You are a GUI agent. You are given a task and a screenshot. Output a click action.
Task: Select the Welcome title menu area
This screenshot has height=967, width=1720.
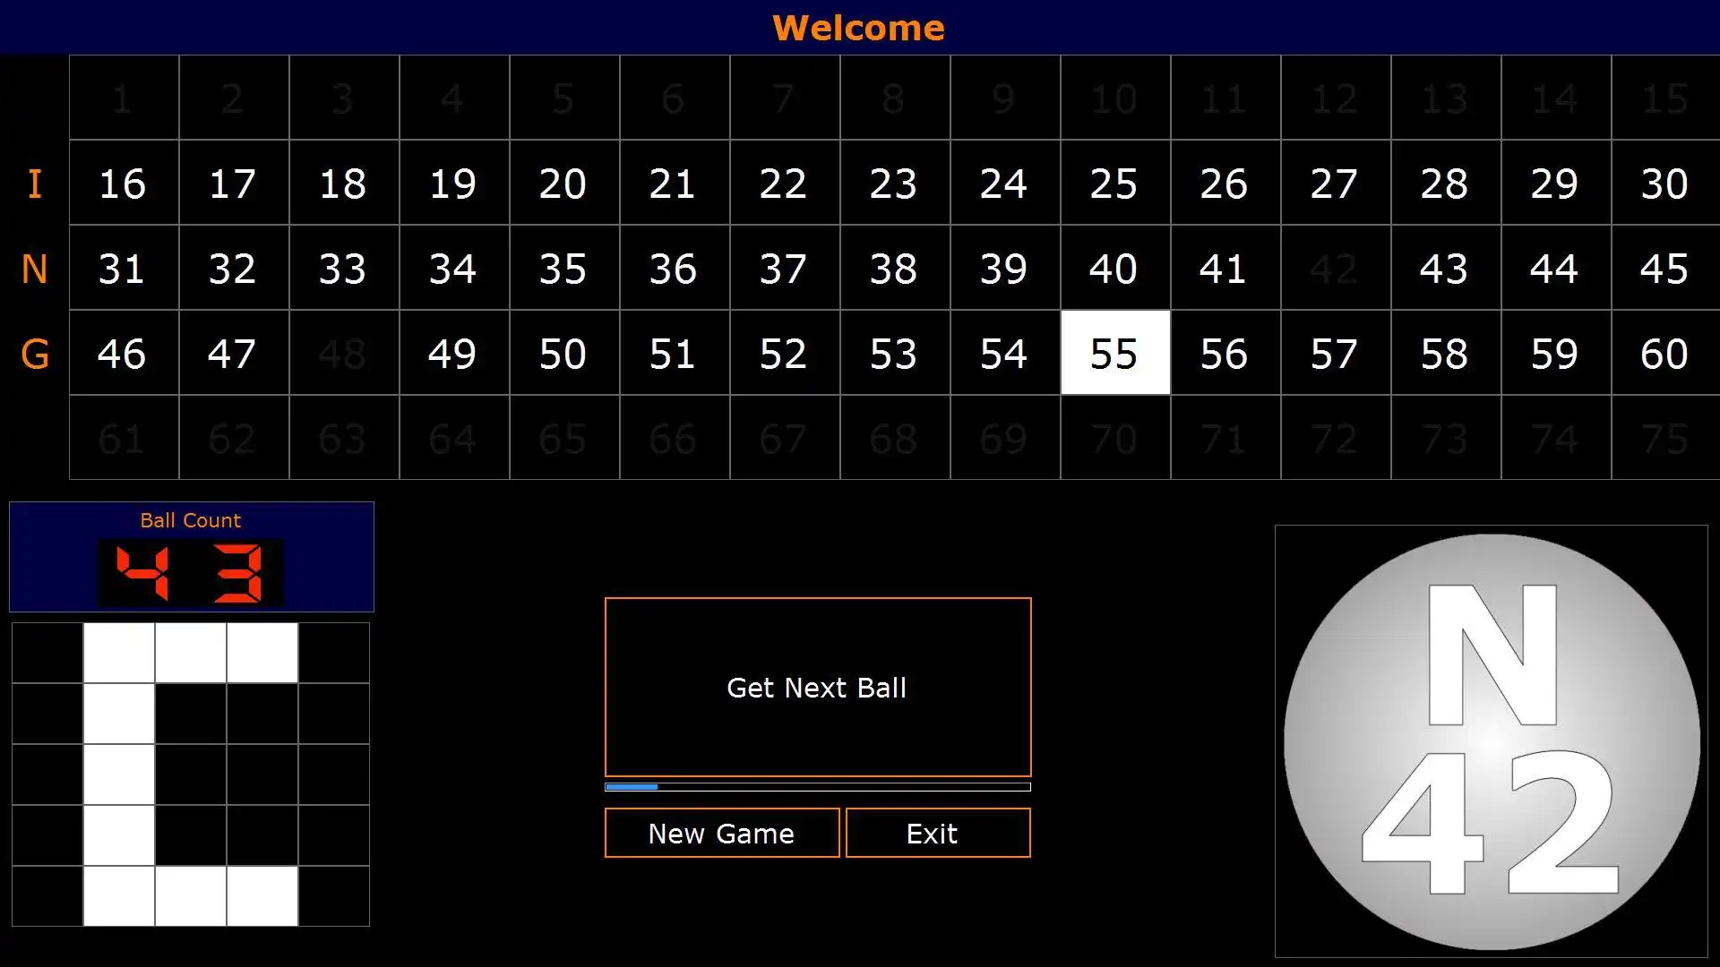click(860, 26)
